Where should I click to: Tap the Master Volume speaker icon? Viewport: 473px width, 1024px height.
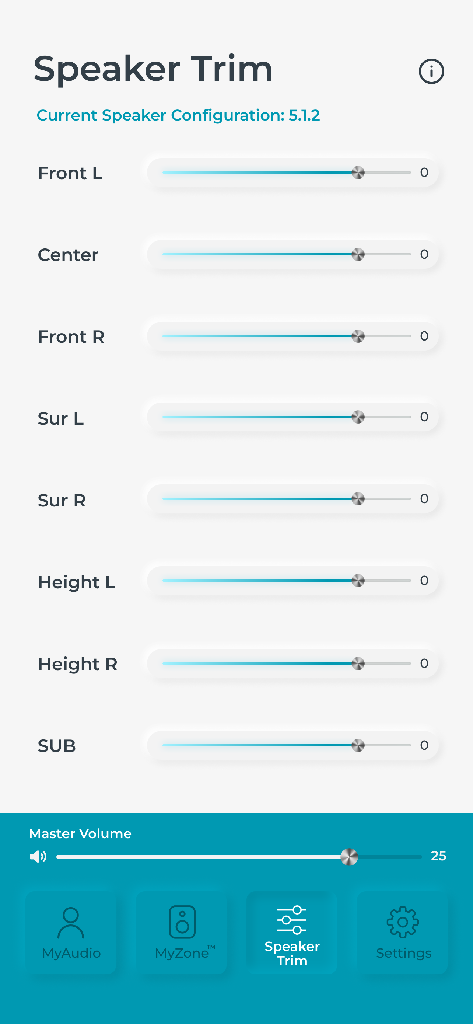click(x=38, y=857)
